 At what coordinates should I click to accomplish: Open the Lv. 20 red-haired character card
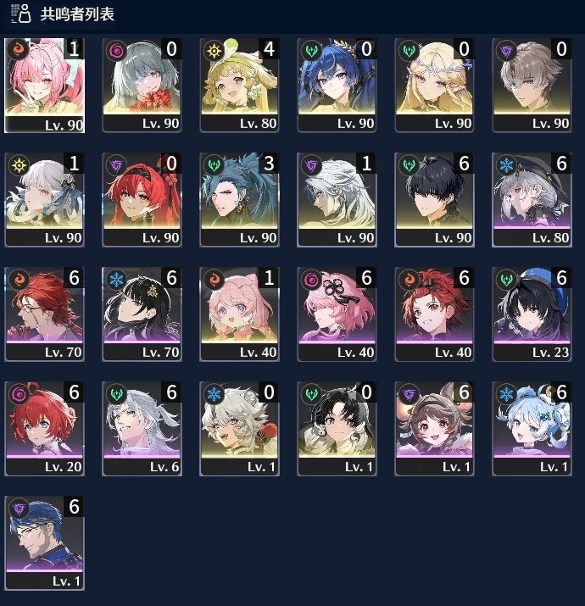pos(44,429)
